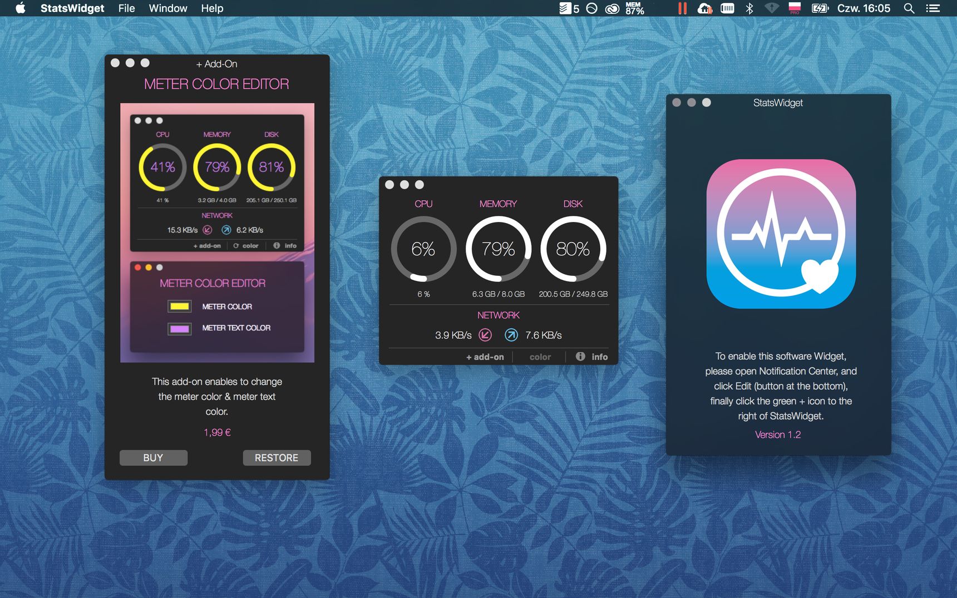
Task: Open the Window menu
Action: [x=168, y=8]
